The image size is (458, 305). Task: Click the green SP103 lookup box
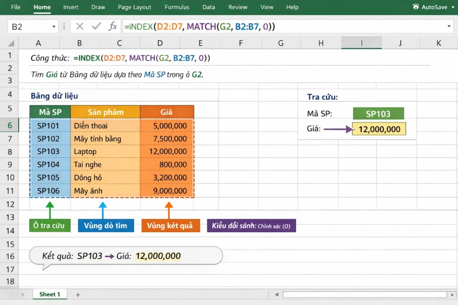pyautogui.click(x=378, y=113)
